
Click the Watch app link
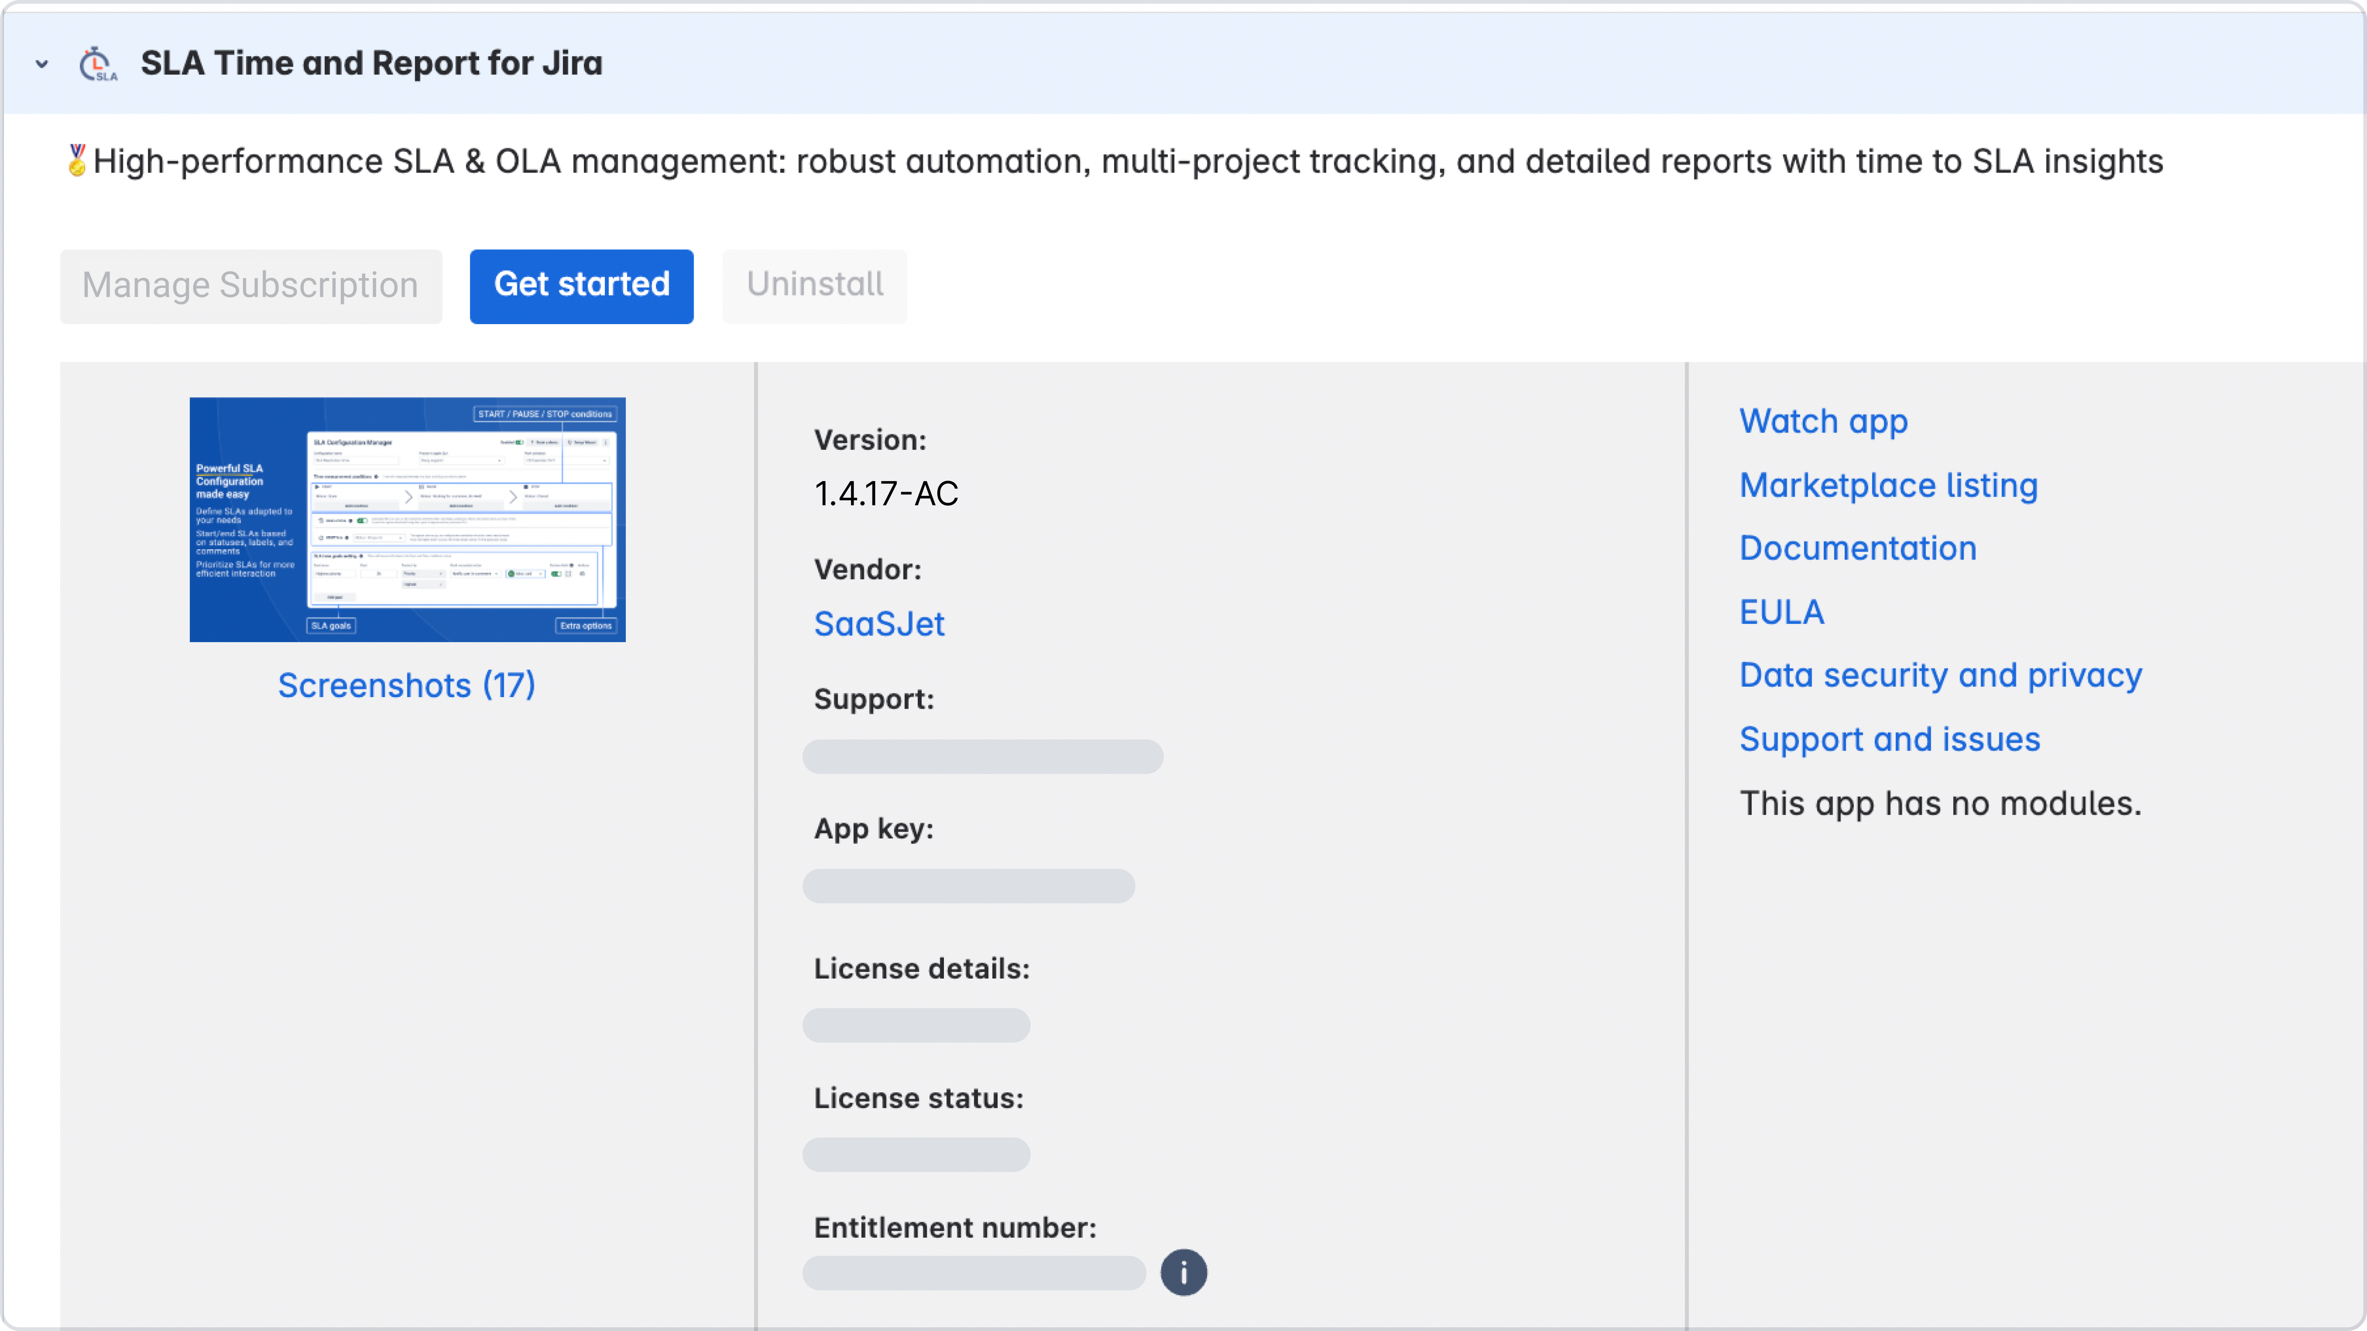click(1823, 421)
